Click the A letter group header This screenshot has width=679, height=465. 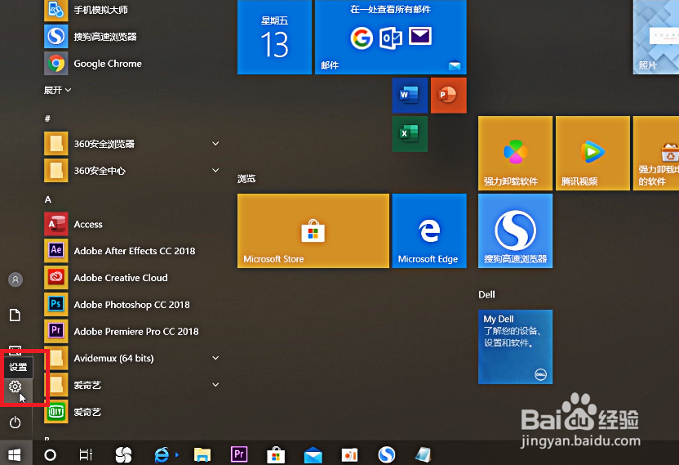(48, 199)
